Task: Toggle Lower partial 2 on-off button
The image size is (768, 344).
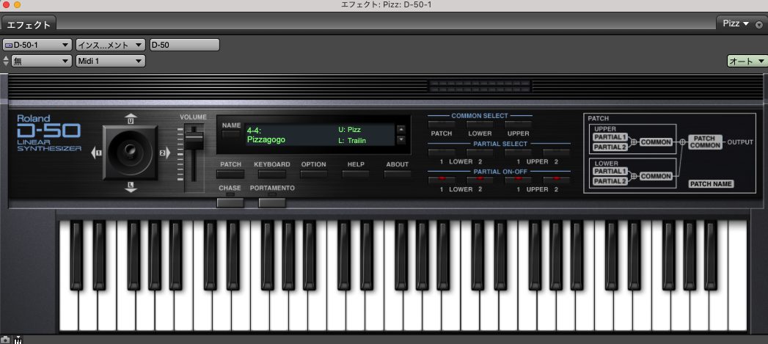Action: coord(480,180)
